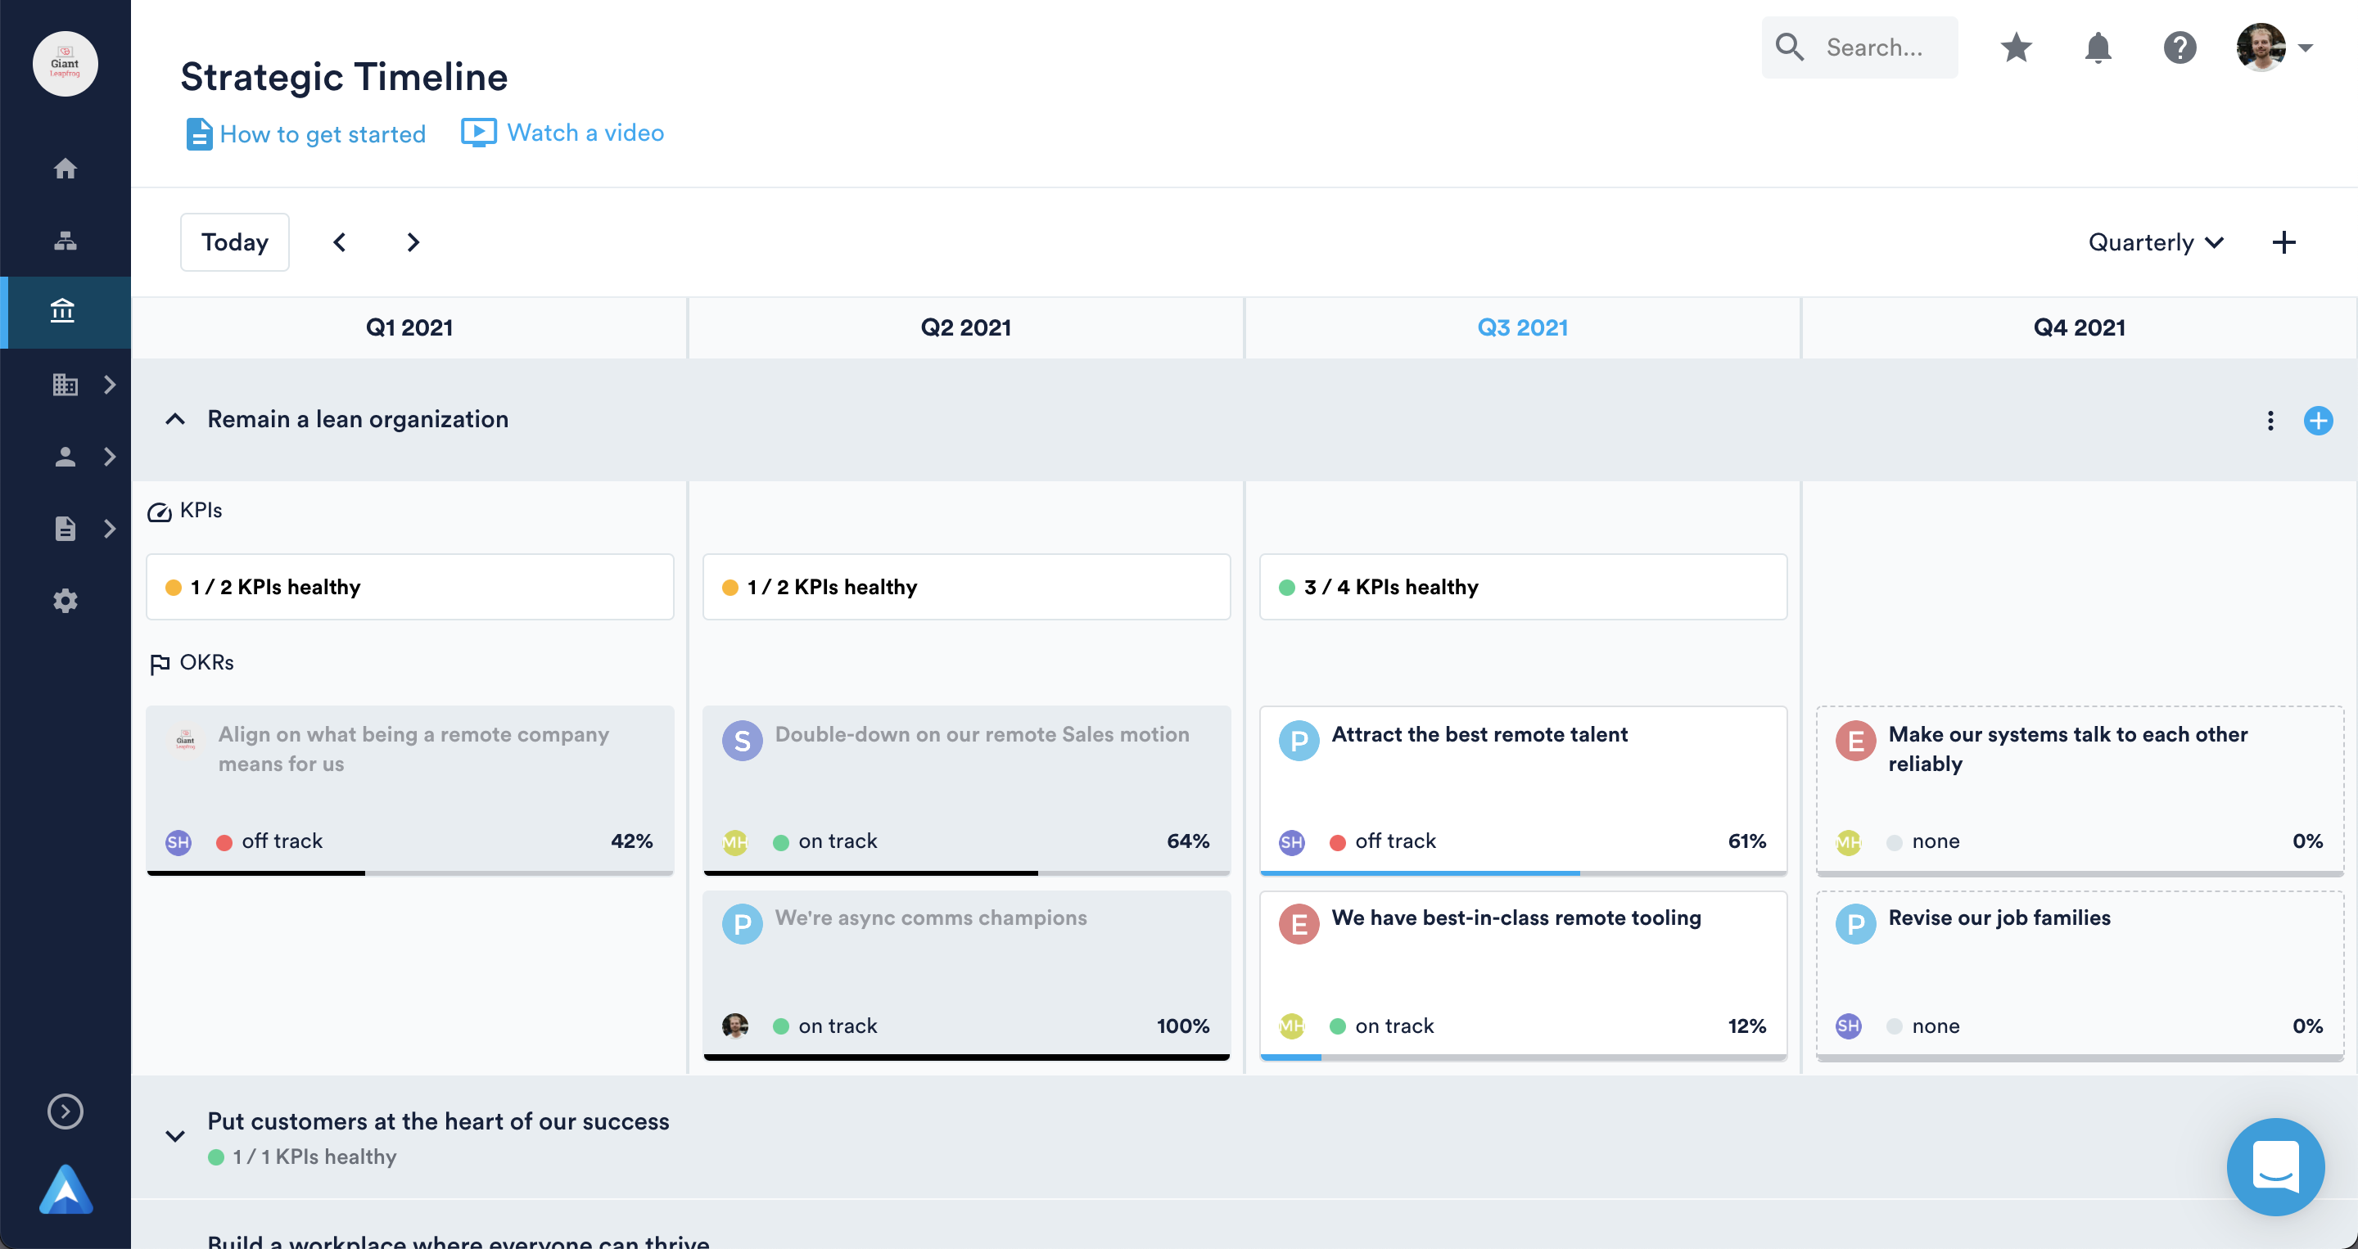The height and width of the screenshot is (1249, 2358).
Task: Open the Home icon in sidebar
Action: [65, 169]
